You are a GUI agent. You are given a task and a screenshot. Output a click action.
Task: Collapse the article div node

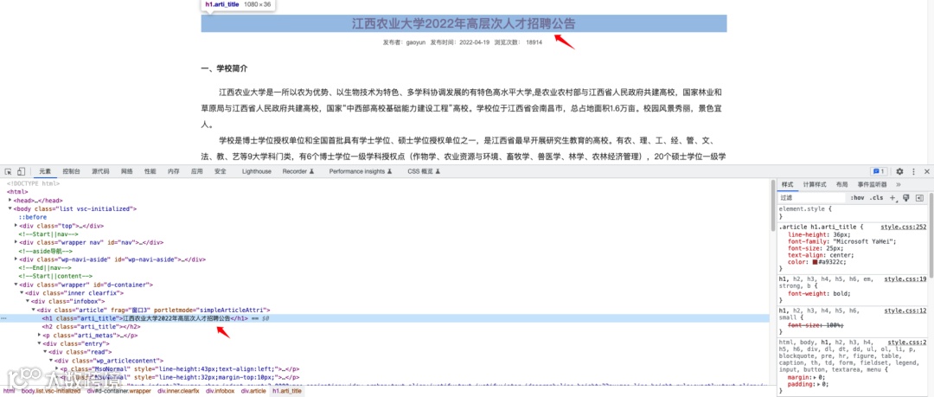[x=34, y=310]
